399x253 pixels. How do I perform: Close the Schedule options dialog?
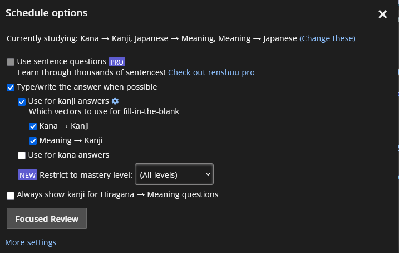tap(382, 14)
